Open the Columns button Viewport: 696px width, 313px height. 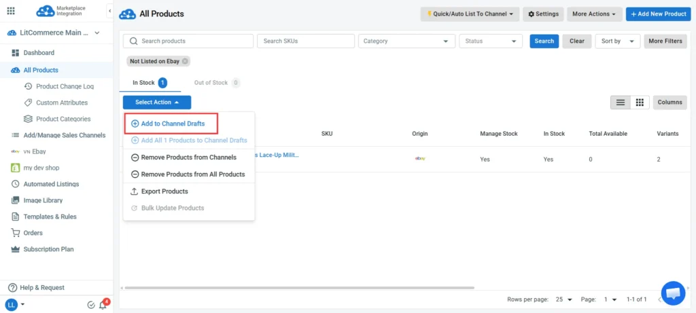(x=669, y=103)
